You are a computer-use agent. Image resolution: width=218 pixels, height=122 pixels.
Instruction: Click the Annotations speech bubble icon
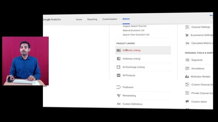click(x=187, y=68)
